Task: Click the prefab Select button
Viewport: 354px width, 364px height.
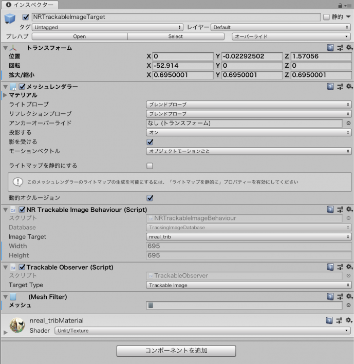Action: click(176, 36)
